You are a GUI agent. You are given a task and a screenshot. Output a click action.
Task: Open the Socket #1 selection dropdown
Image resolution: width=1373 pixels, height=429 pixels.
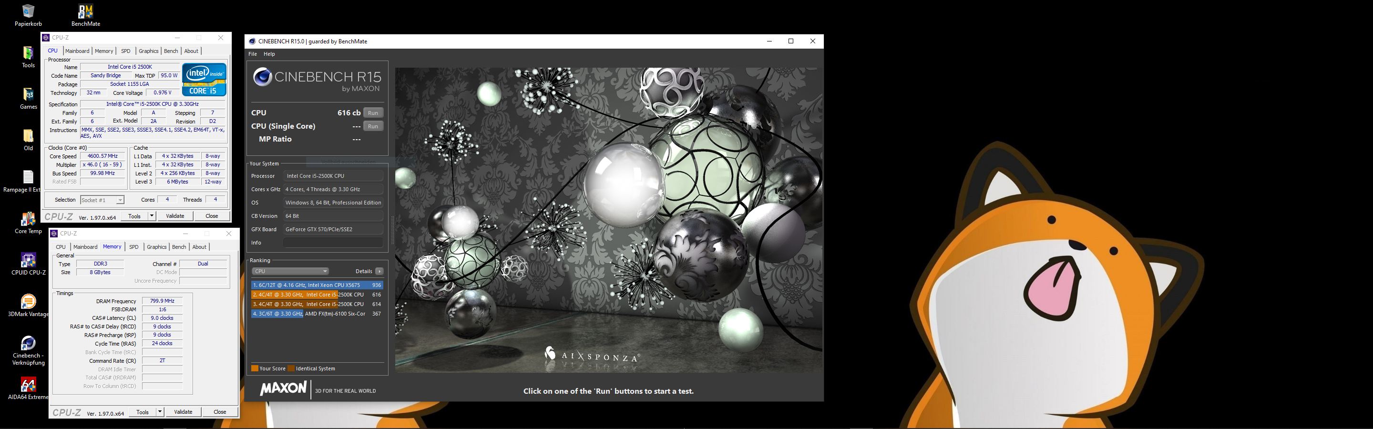[102, 200]
